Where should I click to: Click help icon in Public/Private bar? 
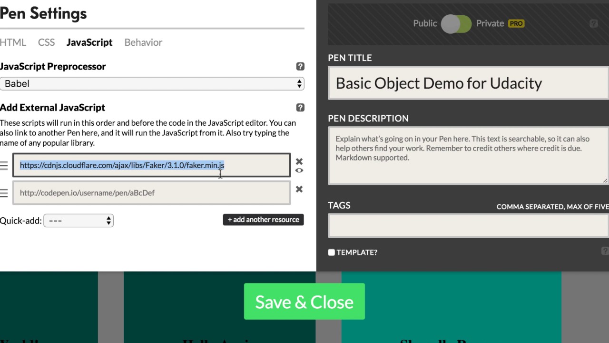tap(594, 23)
